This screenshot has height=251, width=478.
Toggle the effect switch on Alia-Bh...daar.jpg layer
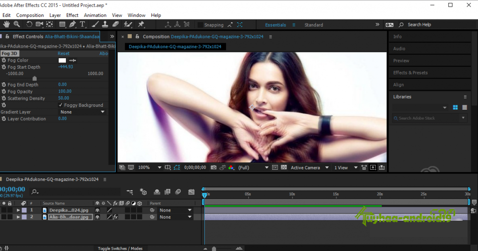click(x=115, y=217)
